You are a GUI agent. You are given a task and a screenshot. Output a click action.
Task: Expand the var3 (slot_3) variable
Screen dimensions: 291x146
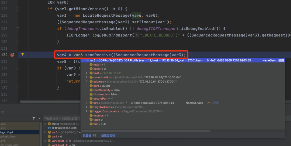click(x=45, y=141)
